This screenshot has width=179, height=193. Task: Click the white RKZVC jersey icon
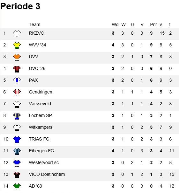pyautogui.click(x=17, y=34)
